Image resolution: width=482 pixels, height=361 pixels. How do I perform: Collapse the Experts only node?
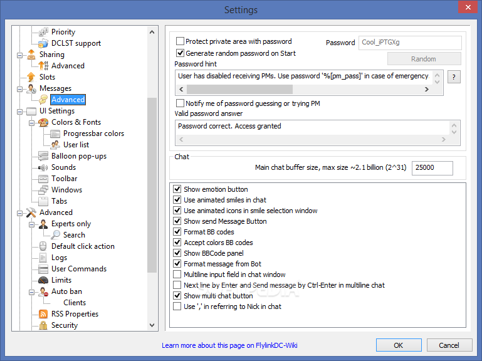point(32,224)
